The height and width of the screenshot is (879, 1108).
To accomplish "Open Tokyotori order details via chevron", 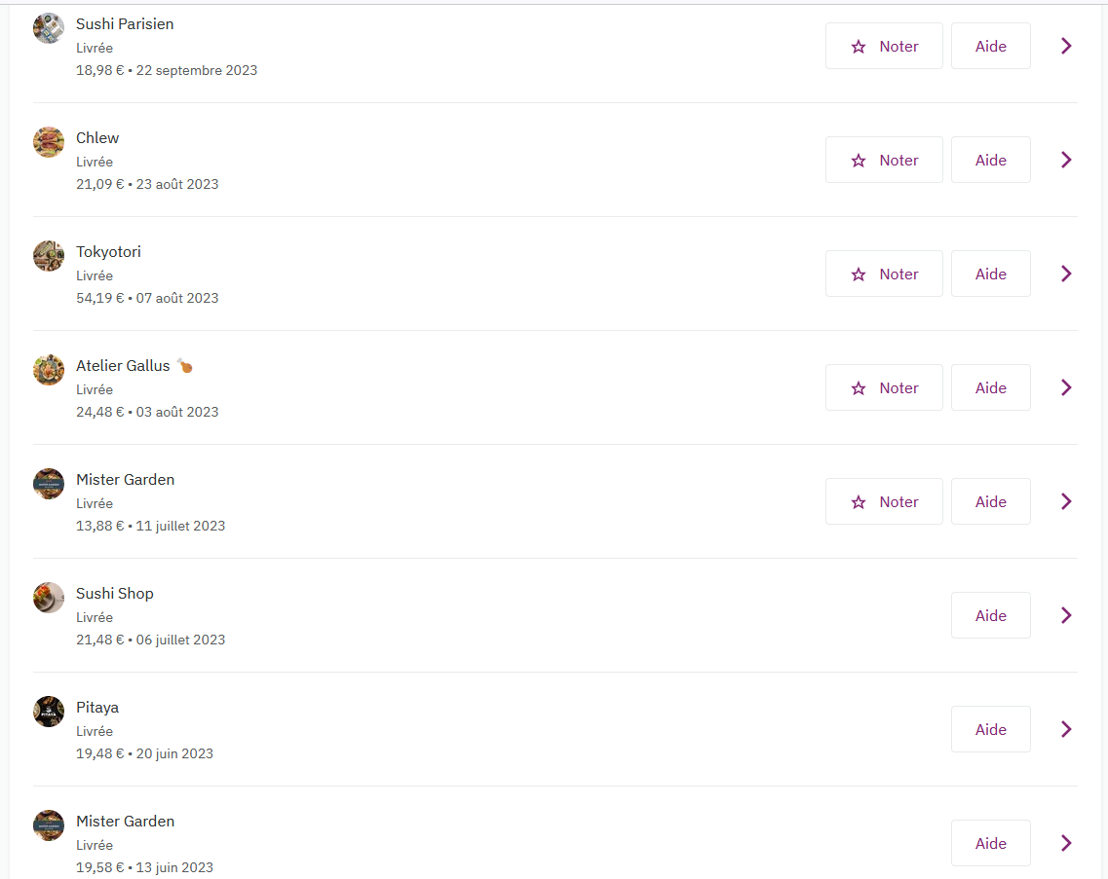I will coord(1066,274).
